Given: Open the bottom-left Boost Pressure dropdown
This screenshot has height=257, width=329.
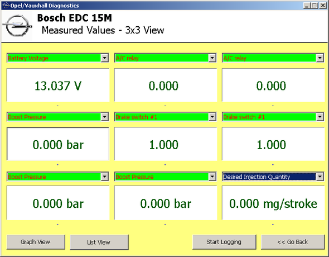Looking at the screenshot, I should tap(104, 177).
